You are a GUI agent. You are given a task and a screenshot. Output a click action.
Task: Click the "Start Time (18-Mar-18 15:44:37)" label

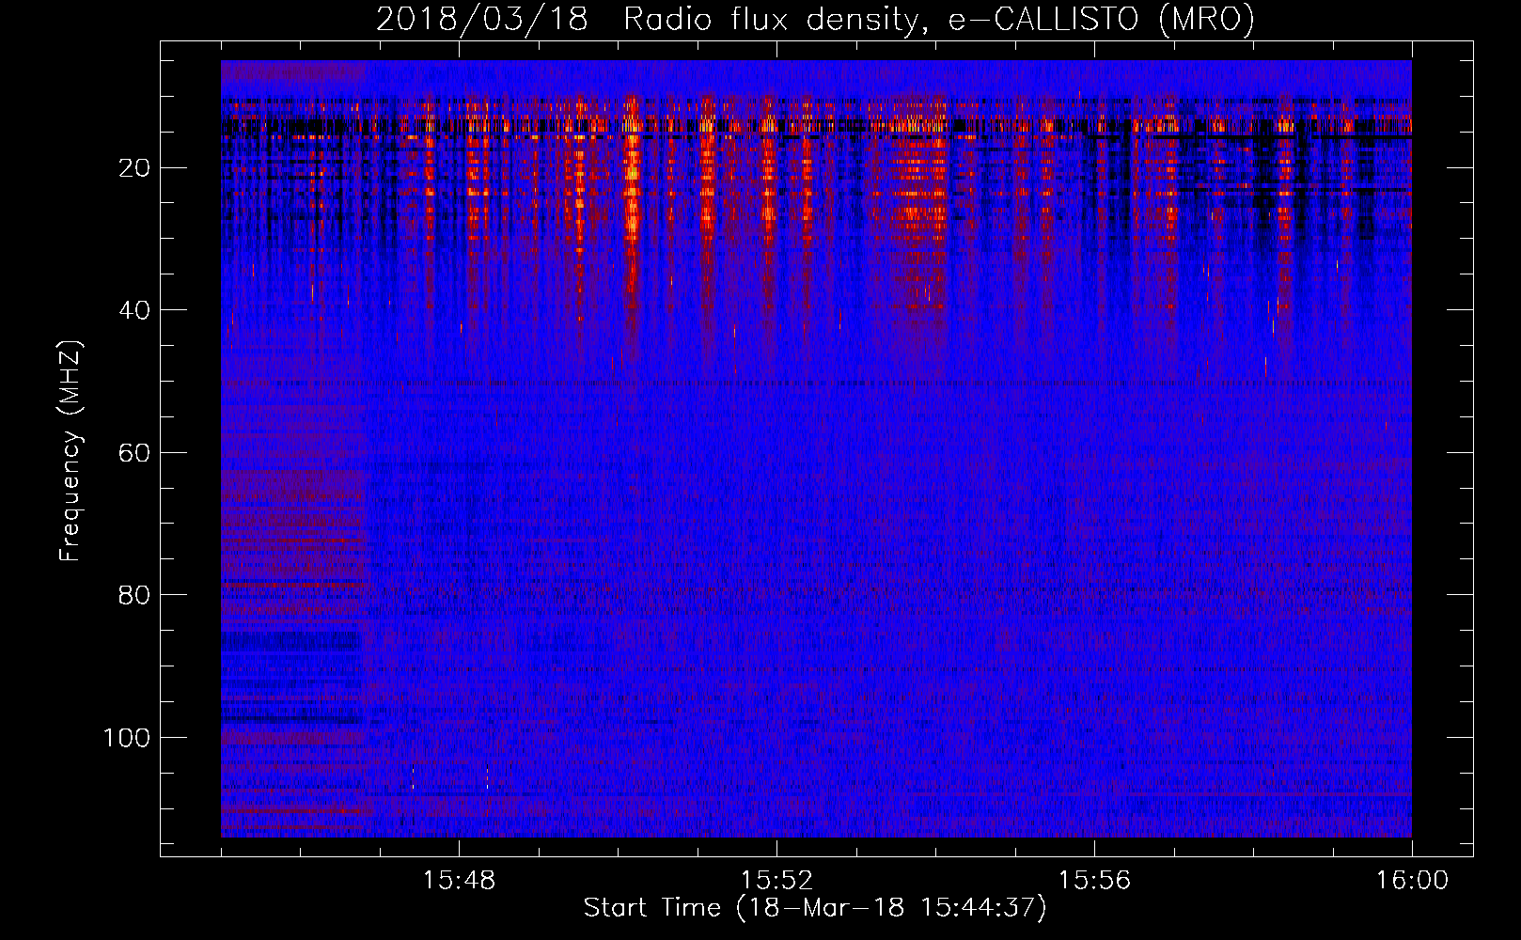pyautogui.click(x=815, y=908)
